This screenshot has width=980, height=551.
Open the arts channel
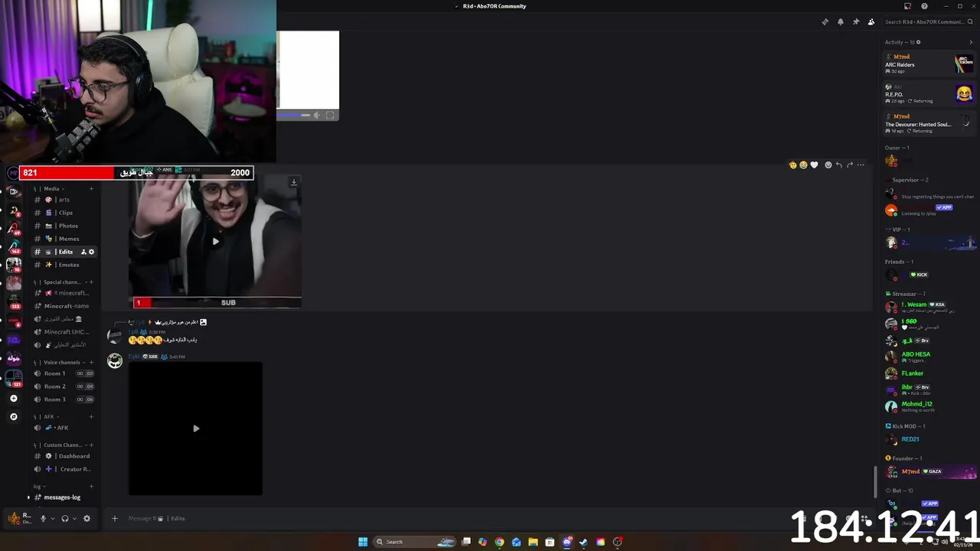pos(65,200)
